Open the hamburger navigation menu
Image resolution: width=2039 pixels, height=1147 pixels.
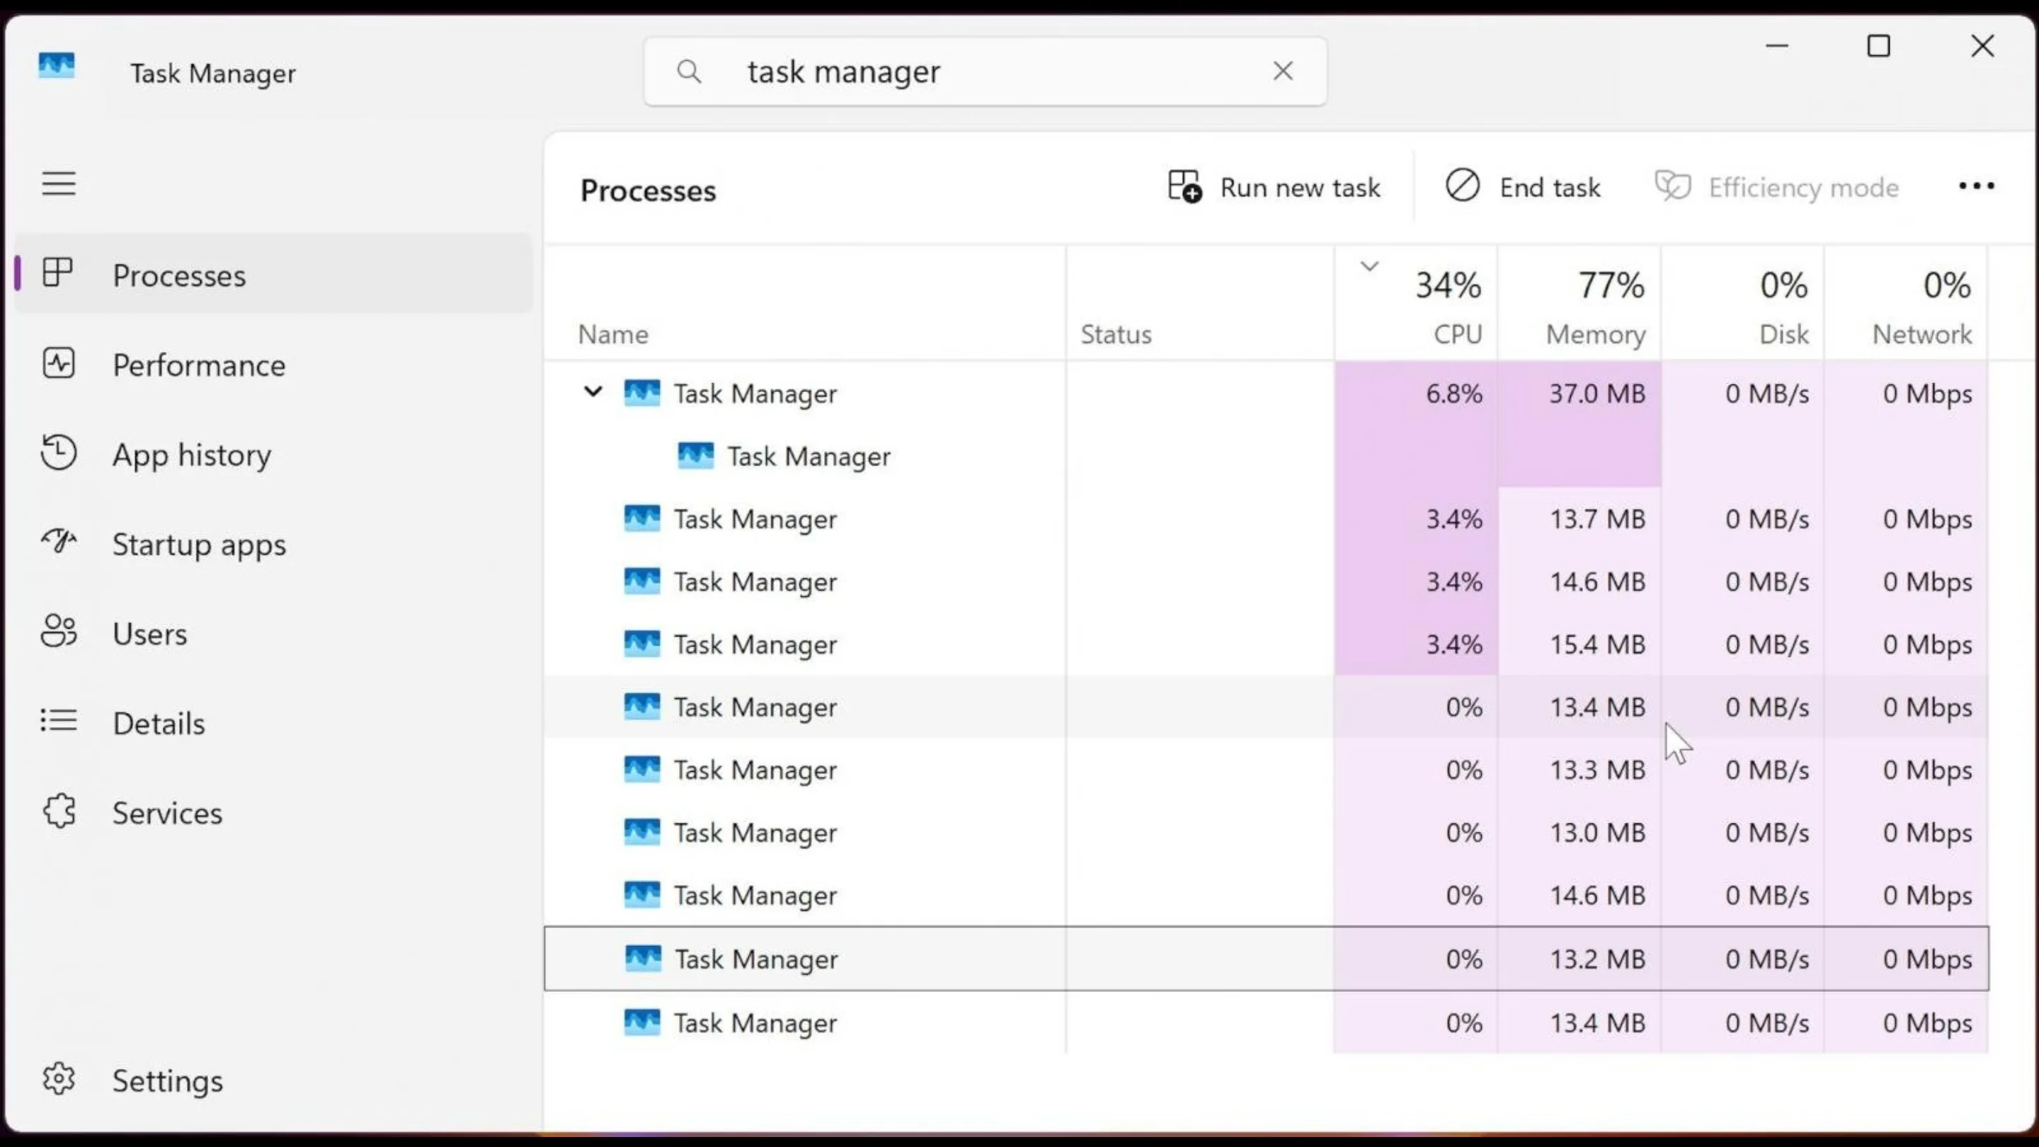click(59, 183)
